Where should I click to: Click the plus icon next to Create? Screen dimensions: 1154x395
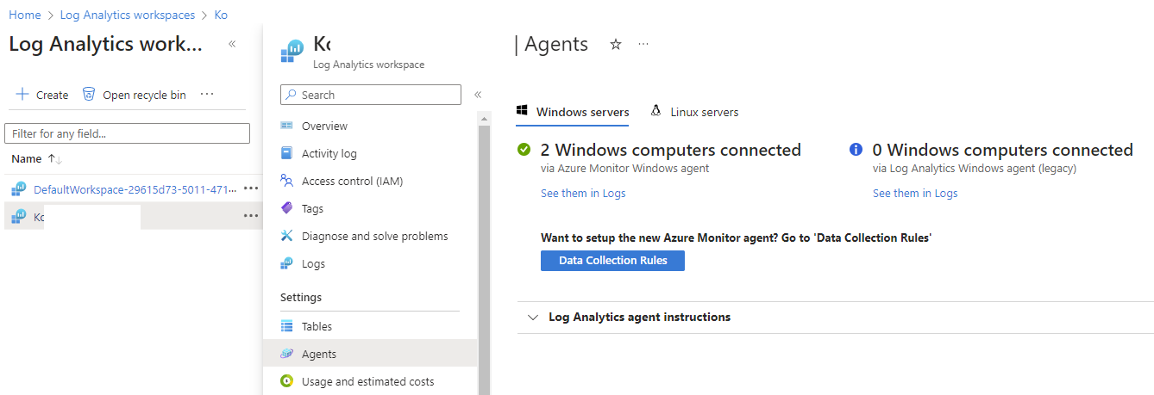click(22, 95)
